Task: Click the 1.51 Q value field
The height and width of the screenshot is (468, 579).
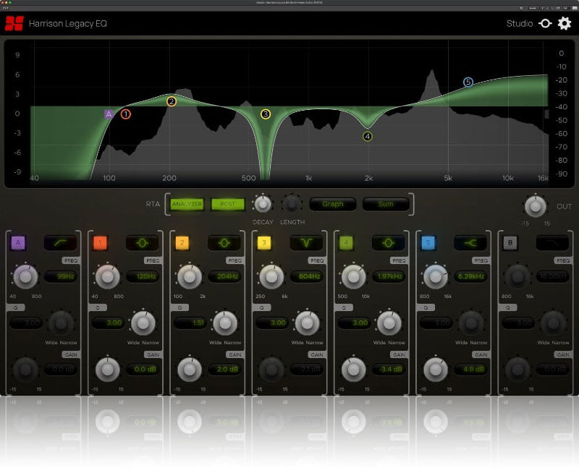Action: pyautogui.click(x=190, y=323)
